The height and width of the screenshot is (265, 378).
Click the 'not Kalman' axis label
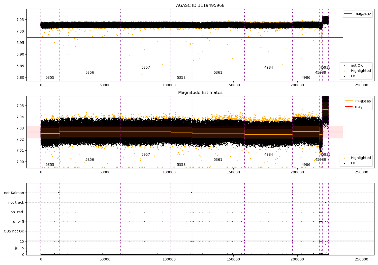(14, 193)
